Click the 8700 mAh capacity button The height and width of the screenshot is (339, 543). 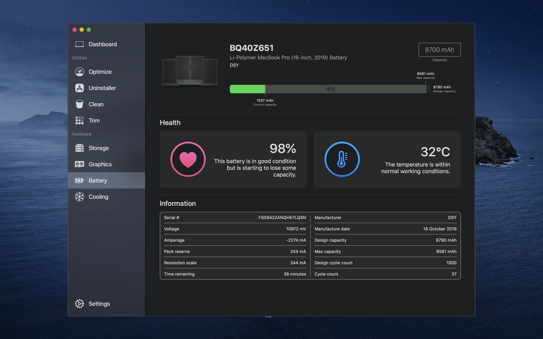tap(439, 50)
